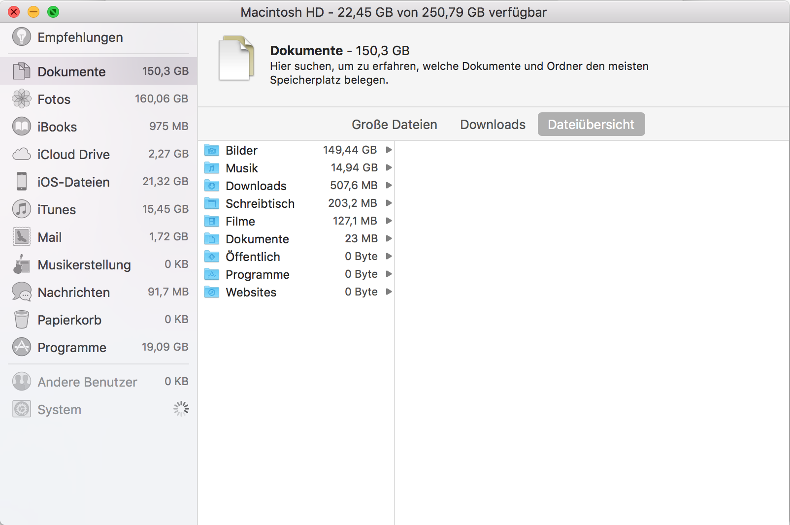Click the 14,94 GB size value
This screenshot has height=525, width=790.
354,168
